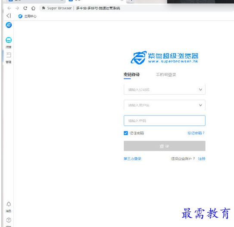Open the 应用中心 bookmark
This screenshot has height=227, width=234.
pos(27,16)
